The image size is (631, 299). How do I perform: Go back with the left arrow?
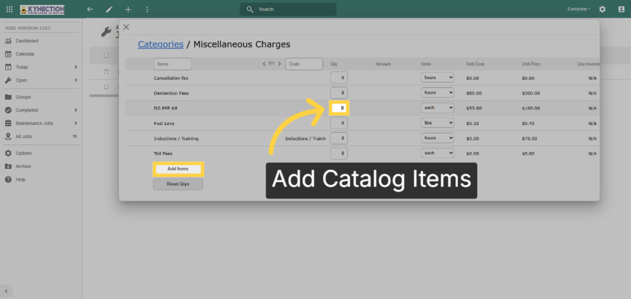click(90, 9)
